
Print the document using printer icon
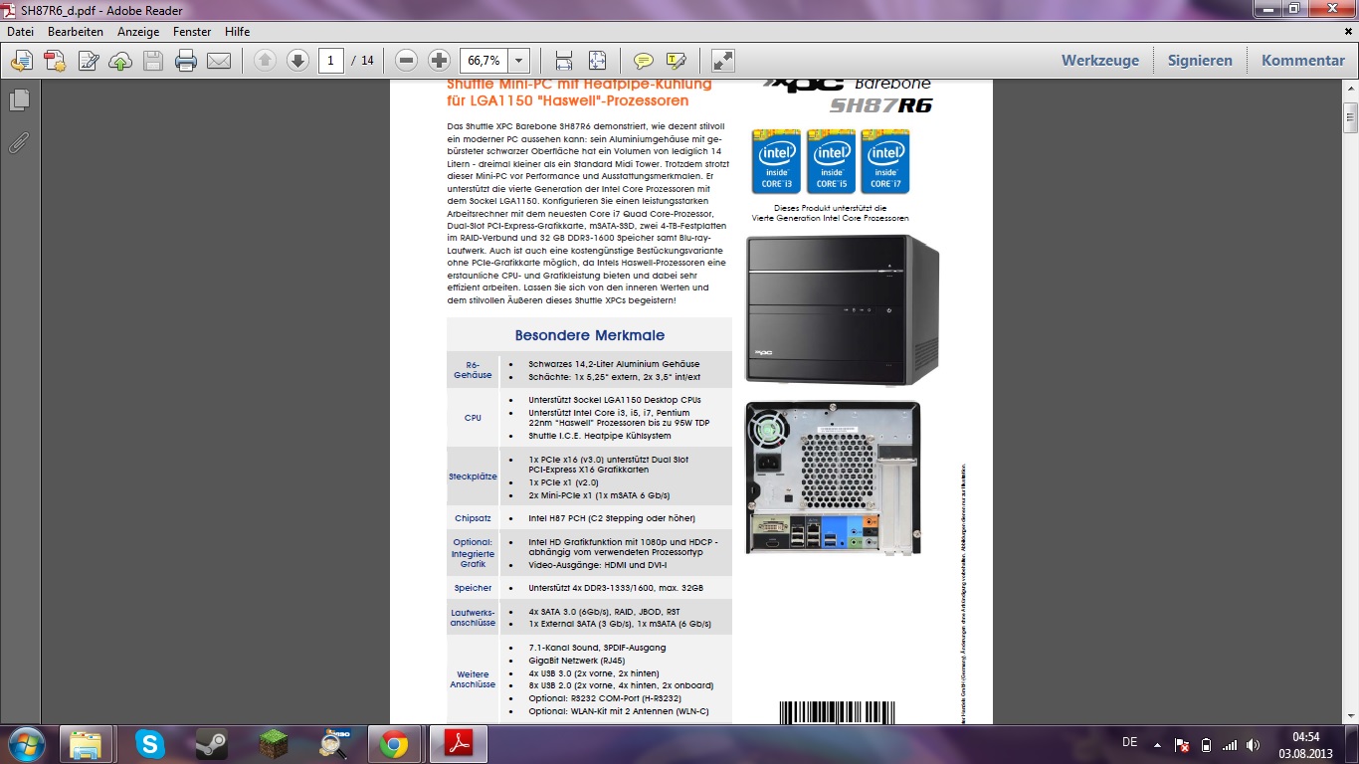pos(186,61)
